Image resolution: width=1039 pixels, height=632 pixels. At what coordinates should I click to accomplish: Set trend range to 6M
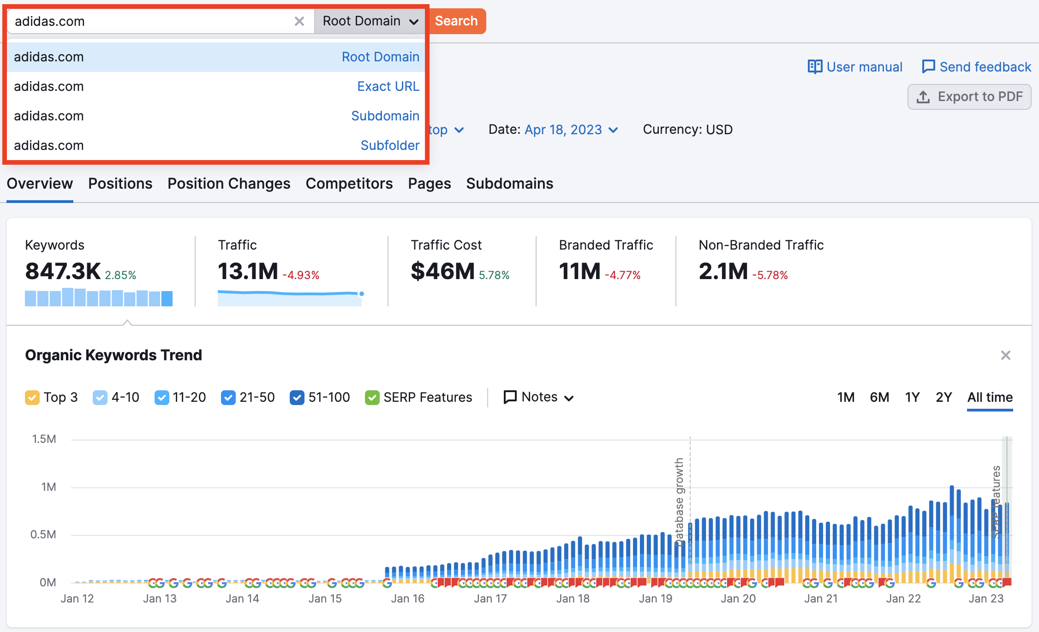[x=879, y=397]
